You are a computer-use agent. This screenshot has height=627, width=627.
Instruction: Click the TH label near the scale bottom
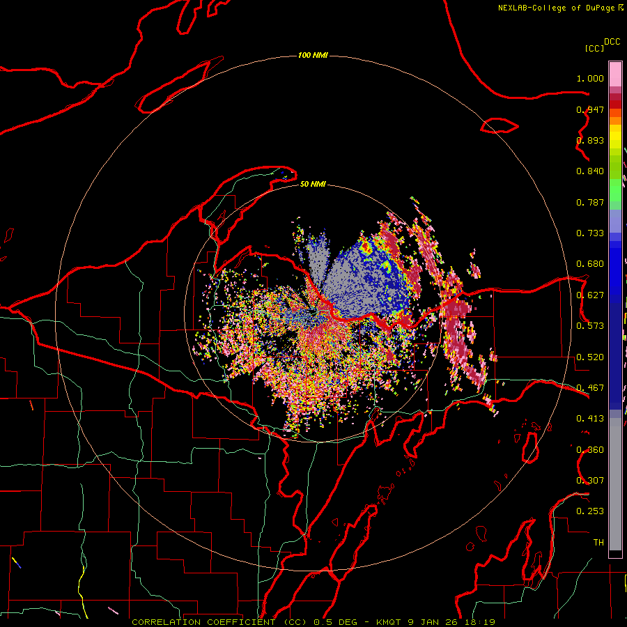tap(598, 543)
